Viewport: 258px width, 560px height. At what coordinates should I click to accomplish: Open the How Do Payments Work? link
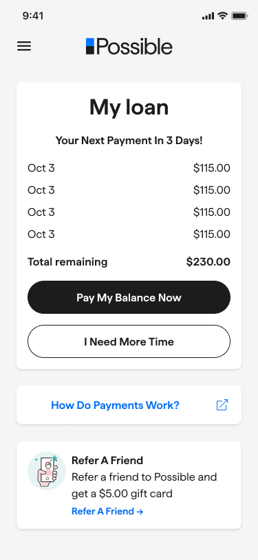point(115,405)
